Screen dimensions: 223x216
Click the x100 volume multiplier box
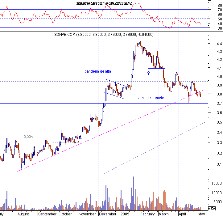pyautogui.click(x=212, y=209)
